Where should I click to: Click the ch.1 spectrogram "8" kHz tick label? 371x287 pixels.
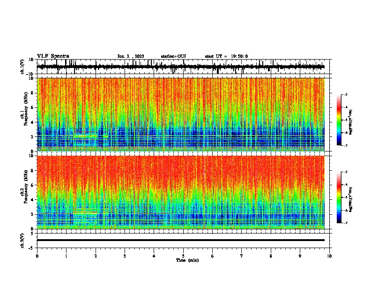pos(33,93)
